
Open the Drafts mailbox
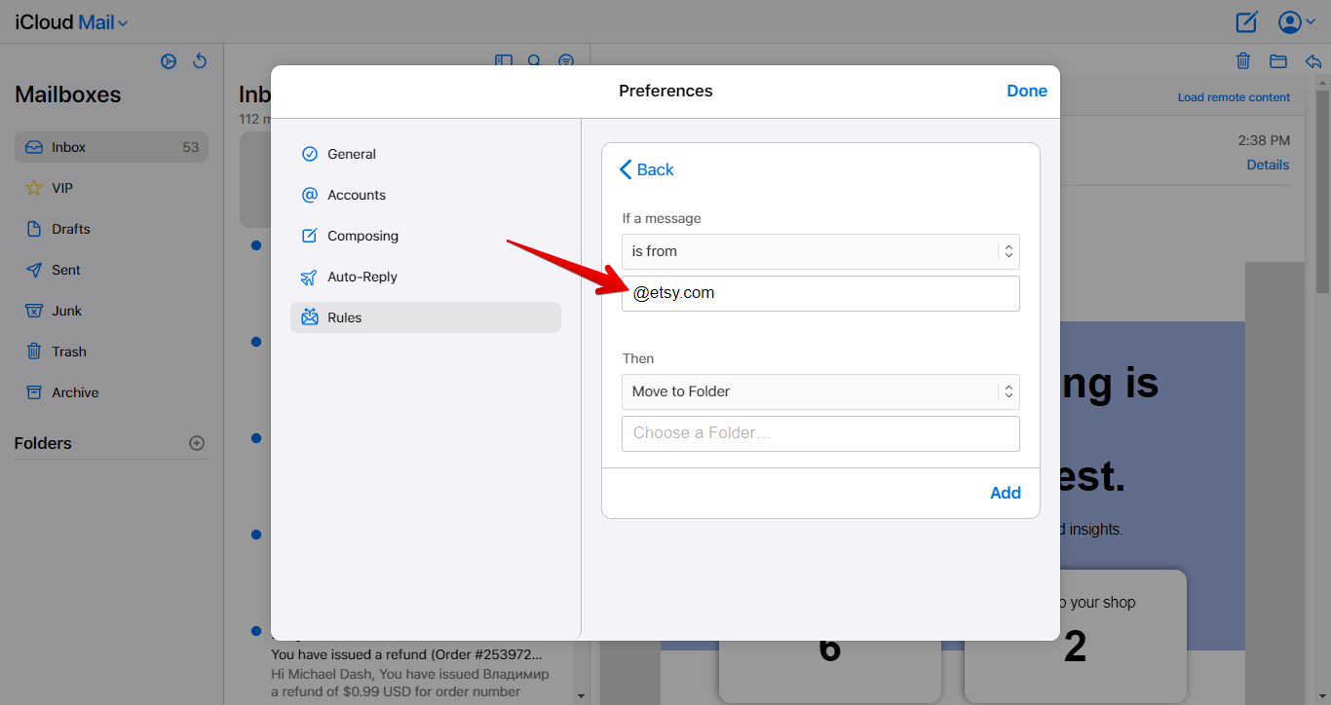[x=111, y=229]
